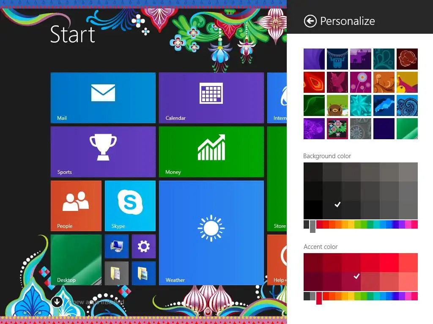Select the purple swirl background thumbnail

(314, 59)
